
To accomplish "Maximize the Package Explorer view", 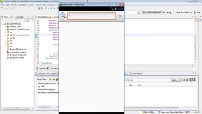I will click(x=32, y=17).
